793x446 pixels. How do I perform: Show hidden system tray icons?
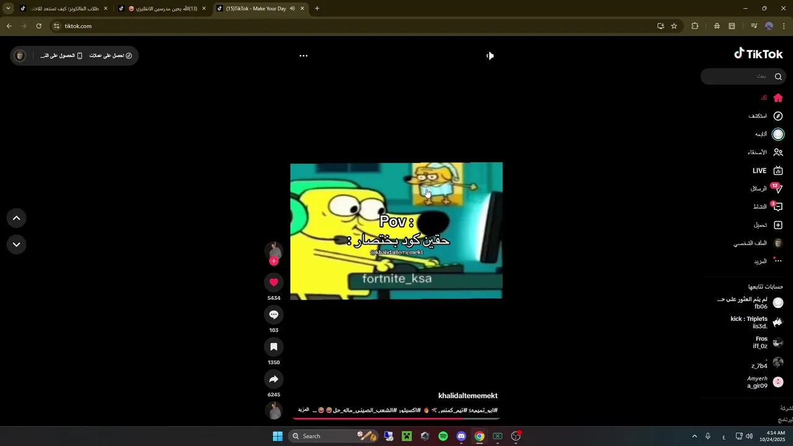(x=694, y=436)
